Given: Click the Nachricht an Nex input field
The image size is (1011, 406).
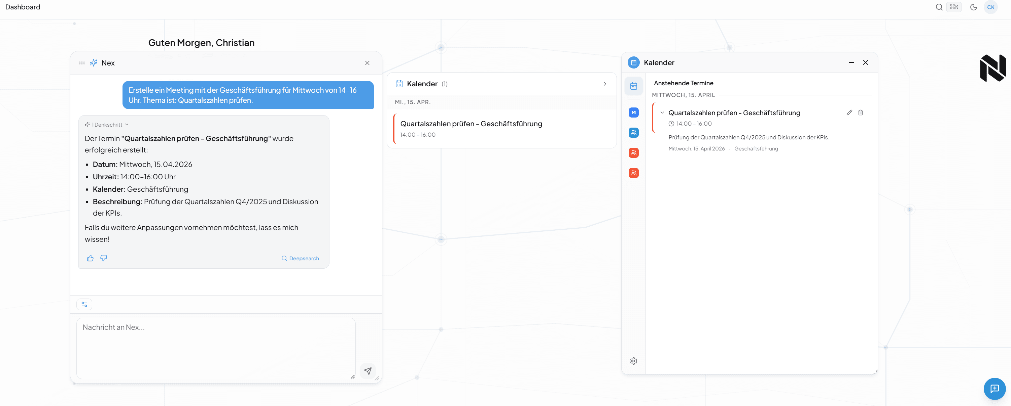Looking at the screenshot, I should [x=216, y=348].
